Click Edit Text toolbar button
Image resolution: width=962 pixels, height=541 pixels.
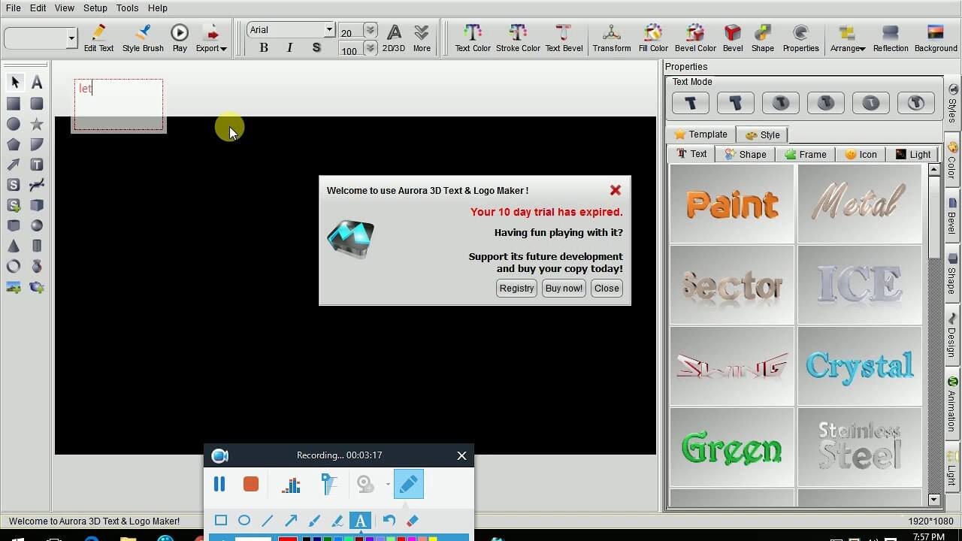[98, 38]
